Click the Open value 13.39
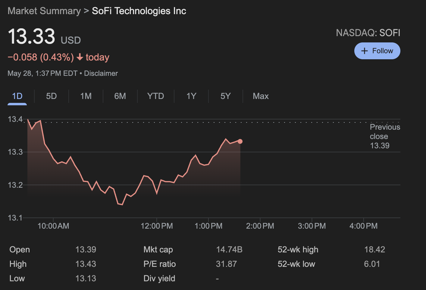The height and width of the screenshot is (290, 426). (x=86, y=249)
